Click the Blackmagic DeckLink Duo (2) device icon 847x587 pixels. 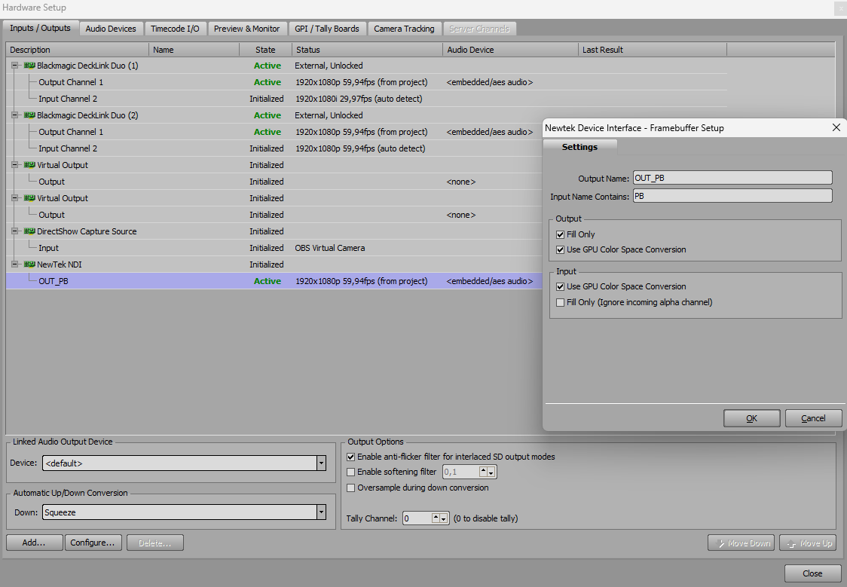tap(29, 115)
